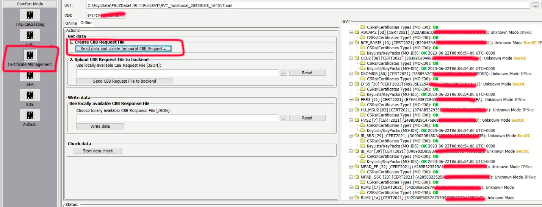Click the Comfort Mode header
542x207 pixels.
point(30,4)
